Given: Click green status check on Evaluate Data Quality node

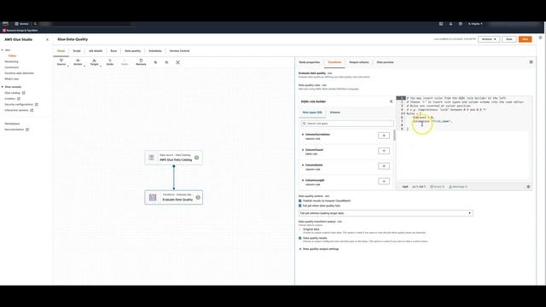Looking at the screenshot, I should click(x=198, y=197).
